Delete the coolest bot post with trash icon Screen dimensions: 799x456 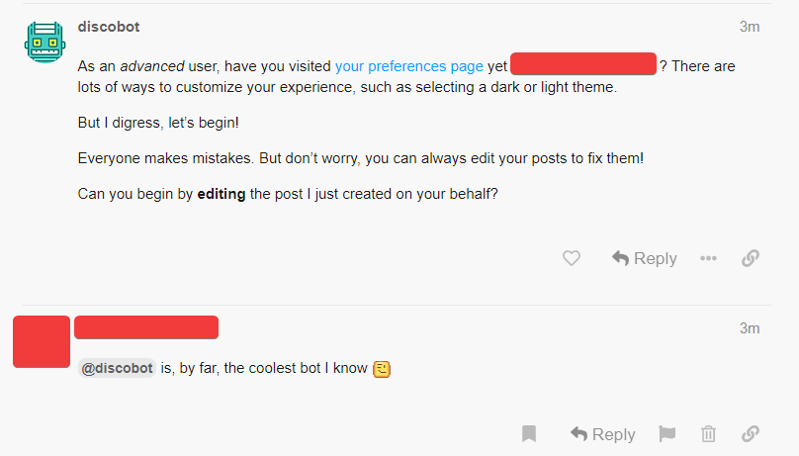[x=708, y=434]
